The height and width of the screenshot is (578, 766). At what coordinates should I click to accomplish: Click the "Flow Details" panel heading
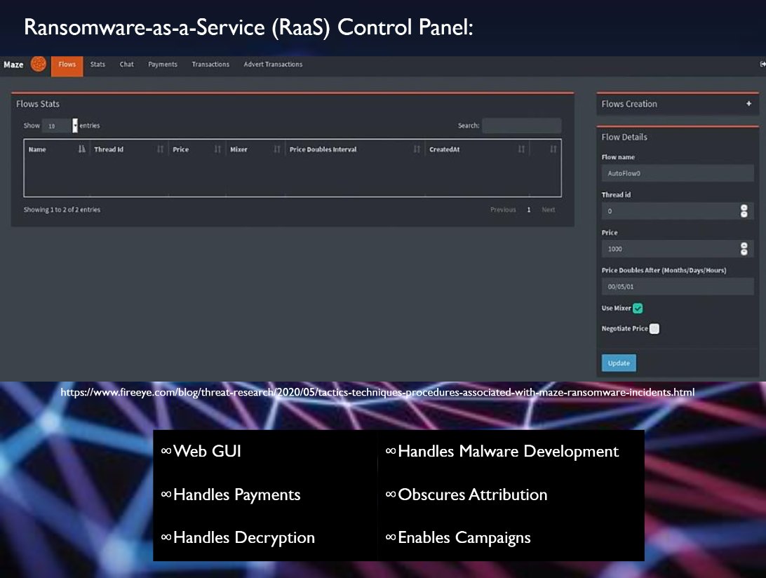point(624,137)
